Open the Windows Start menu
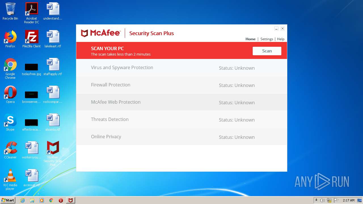This screenshot has height=204, width=363. [8, 200]
